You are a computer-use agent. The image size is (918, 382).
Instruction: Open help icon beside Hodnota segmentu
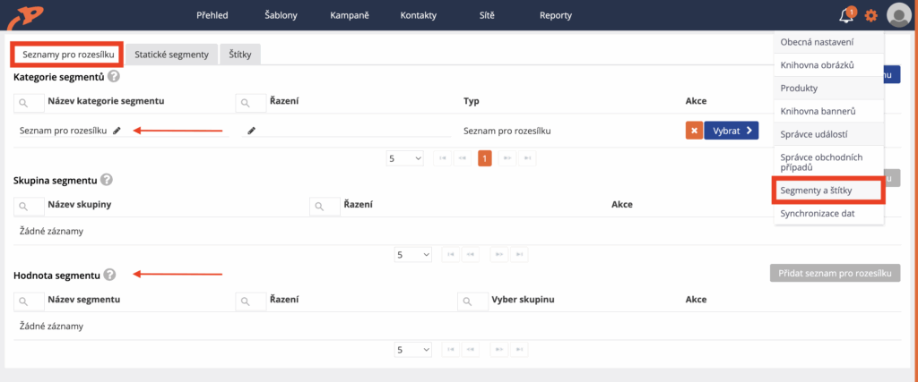[109, 275]
